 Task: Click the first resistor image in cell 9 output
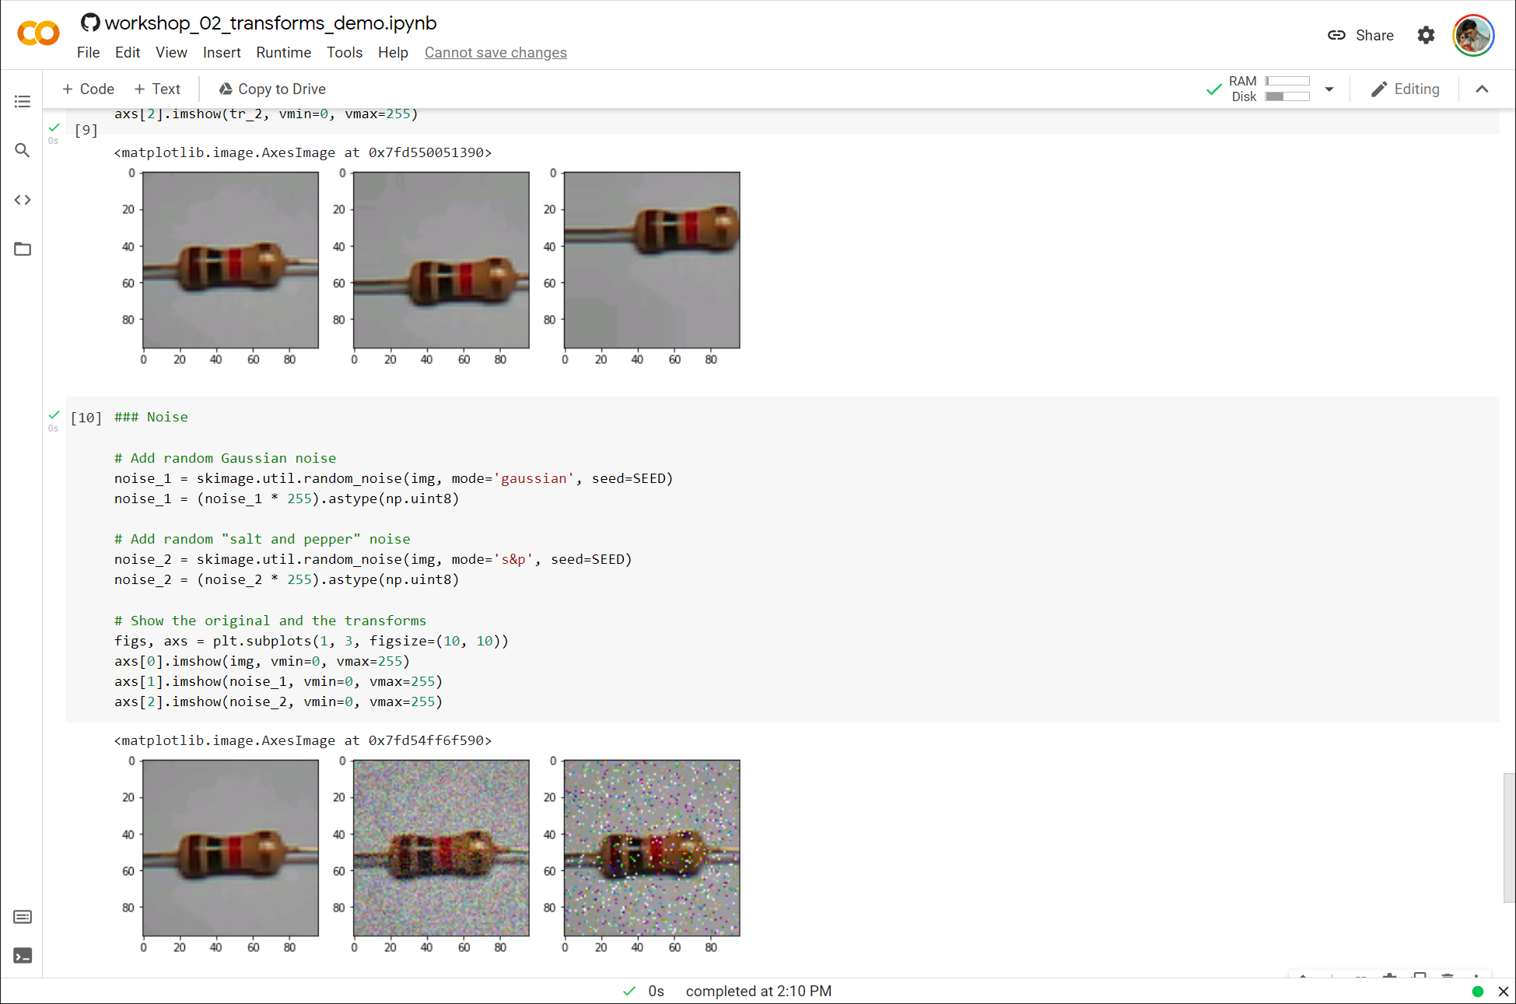tap(230, 260)
